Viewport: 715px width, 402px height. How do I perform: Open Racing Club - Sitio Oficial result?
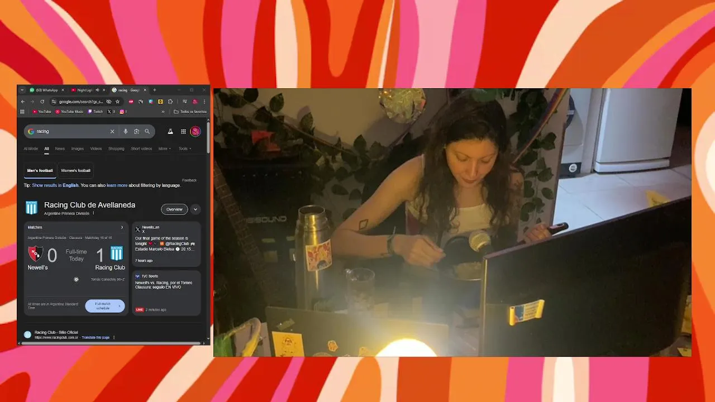pos(56,332)
